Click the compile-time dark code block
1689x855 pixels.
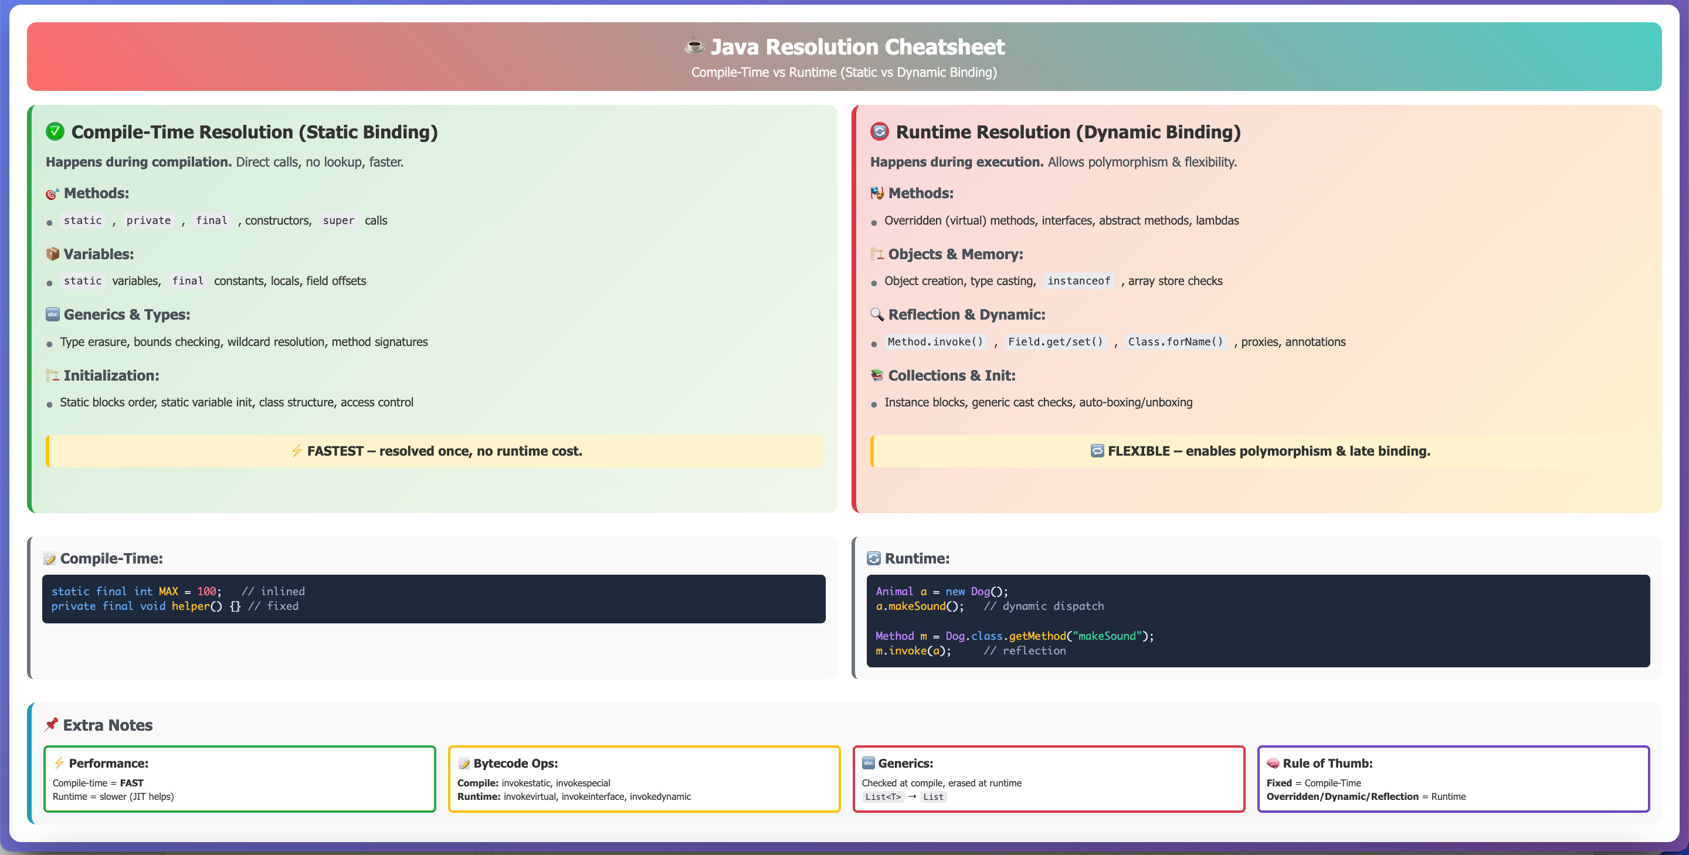(433, 599)
